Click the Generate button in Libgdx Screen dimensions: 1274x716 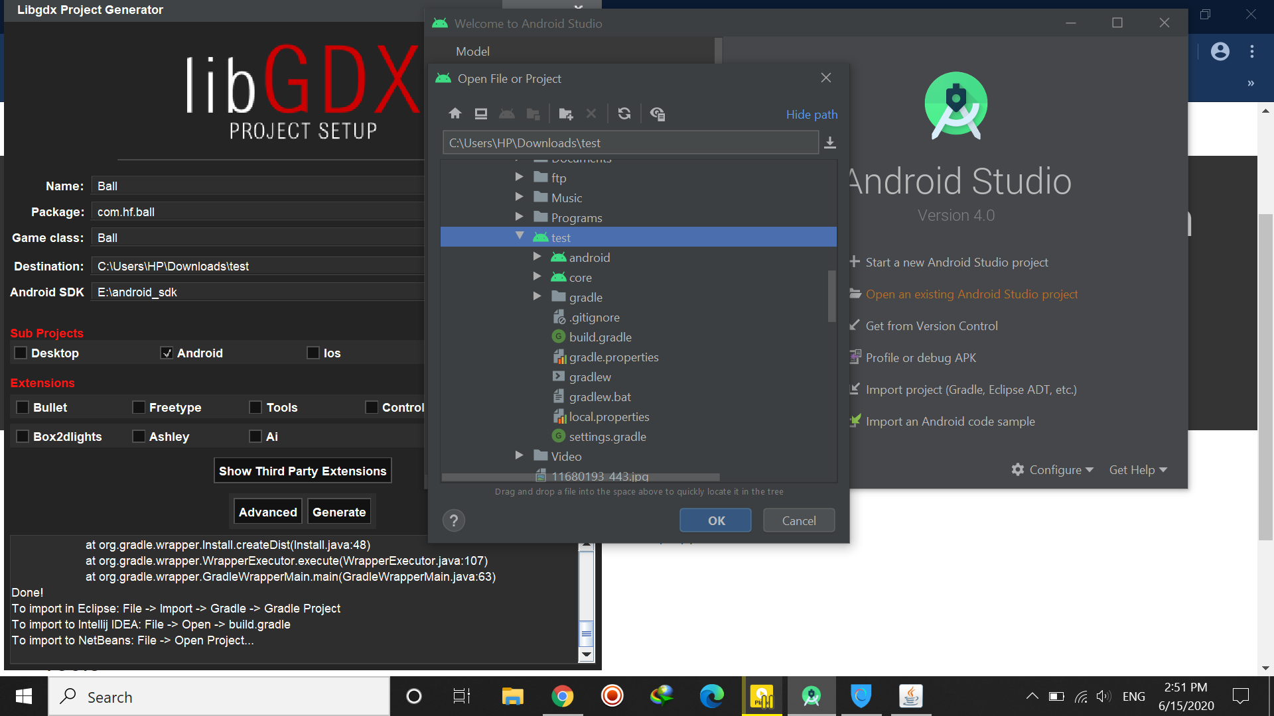(x=339, y=512)
